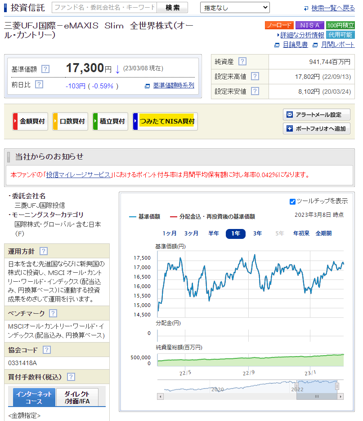Click the window icon beside 月間レポート

(x=315, y=45)
